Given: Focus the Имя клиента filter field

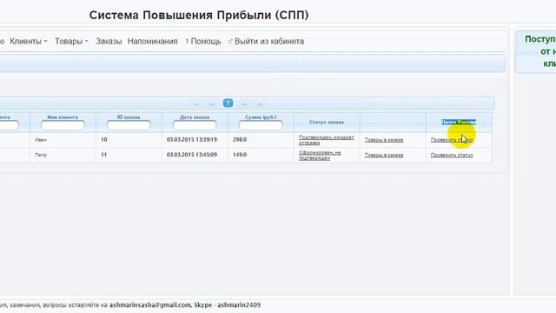Looking at the screenshot, I should pos(63,125).
